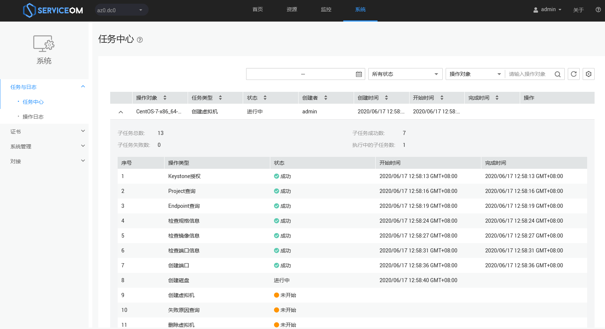Open the help question icon in top bar
605x329 pixels.
coord(598,10)
